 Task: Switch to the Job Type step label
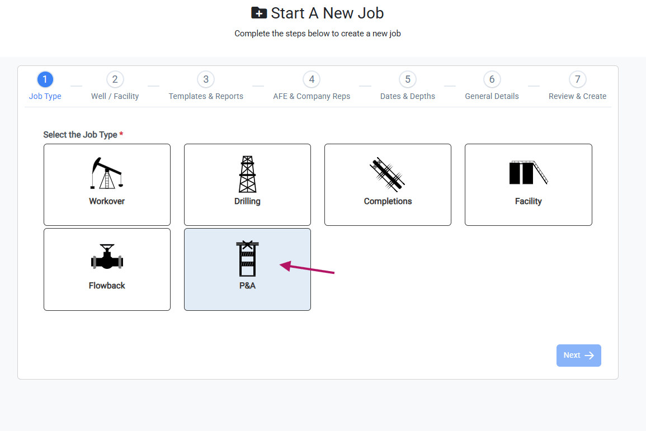[x=45, y=96]
